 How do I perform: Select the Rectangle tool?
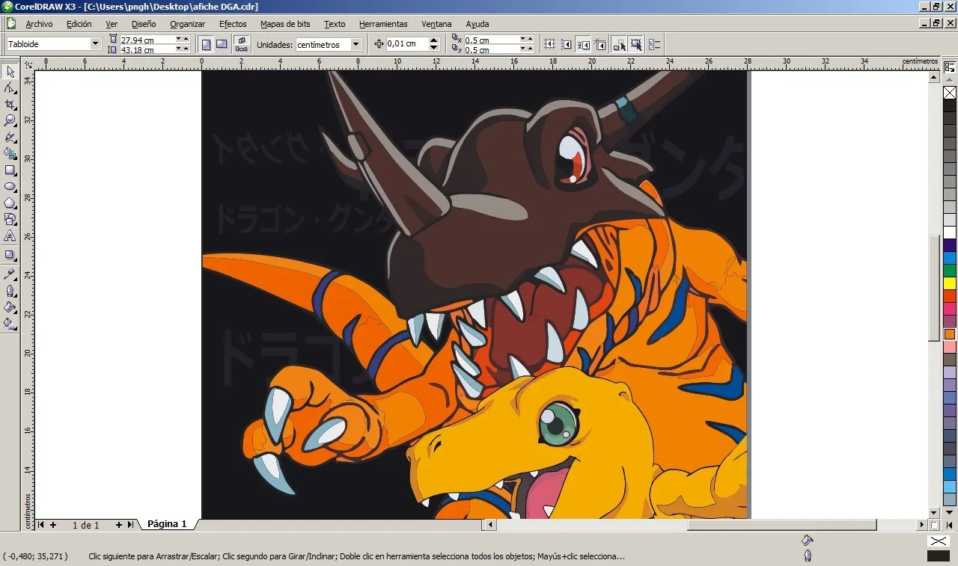[x=10, y=170]
